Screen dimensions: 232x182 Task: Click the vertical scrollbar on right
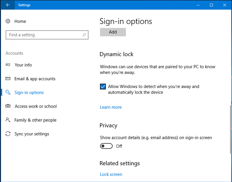point(230,129)
